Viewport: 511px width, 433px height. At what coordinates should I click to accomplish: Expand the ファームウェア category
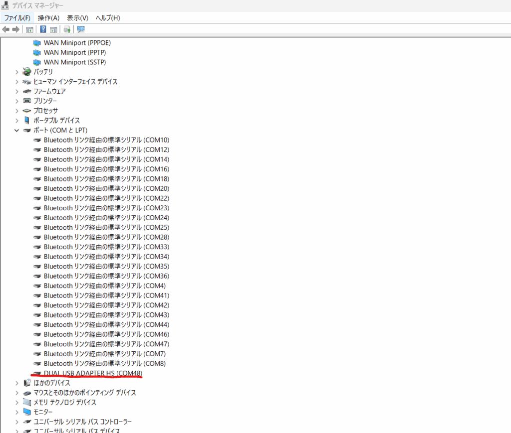pos(16,91)
